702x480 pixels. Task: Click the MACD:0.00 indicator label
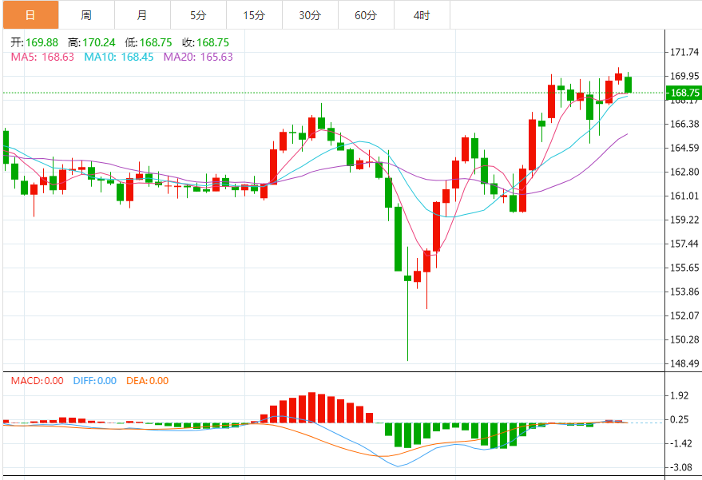coord(38,381)
